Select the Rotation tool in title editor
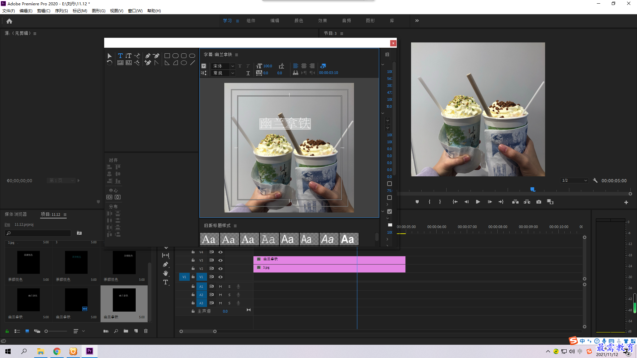 pyautogui.click(x=109, y=63)
